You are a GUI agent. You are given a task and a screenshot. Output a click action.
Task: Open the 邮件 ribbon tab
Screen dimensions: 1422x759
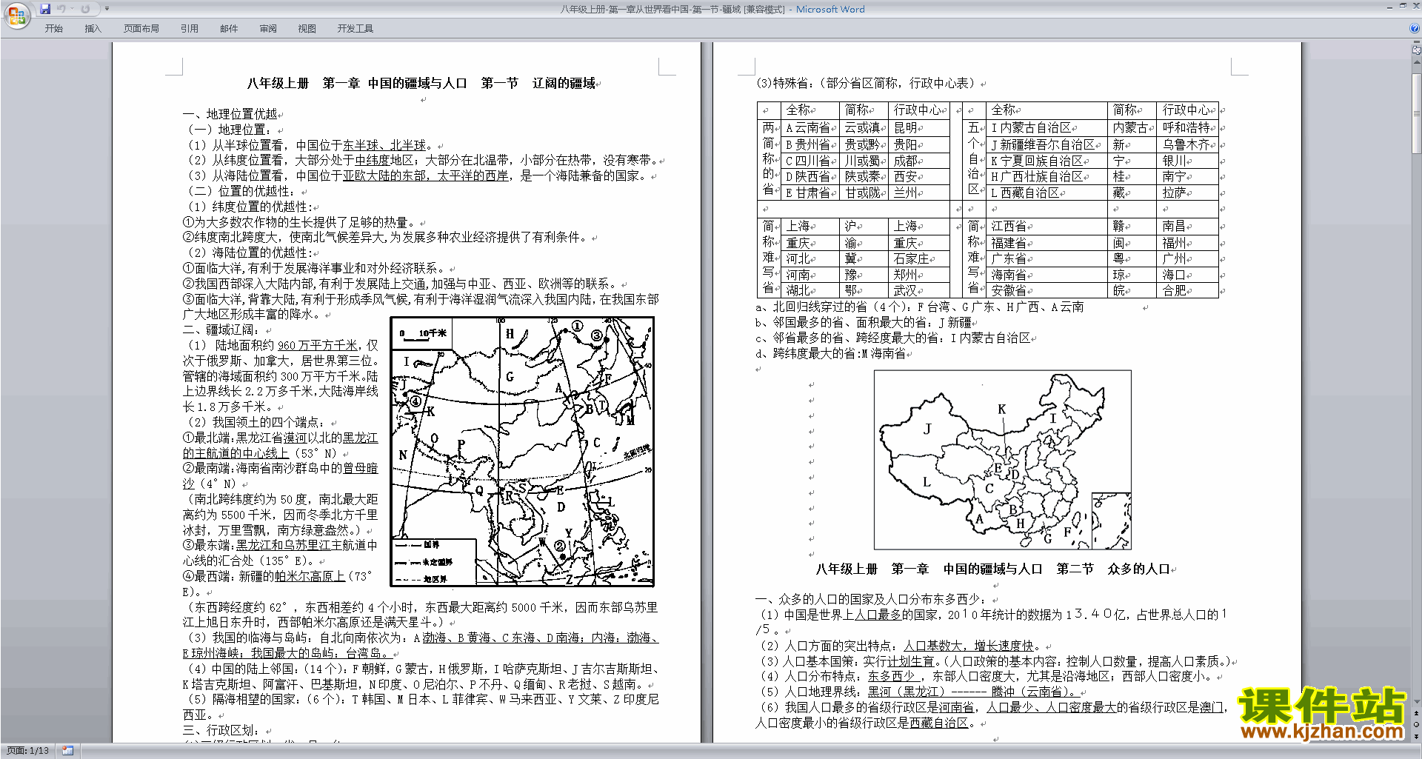[x=229, y=29]
